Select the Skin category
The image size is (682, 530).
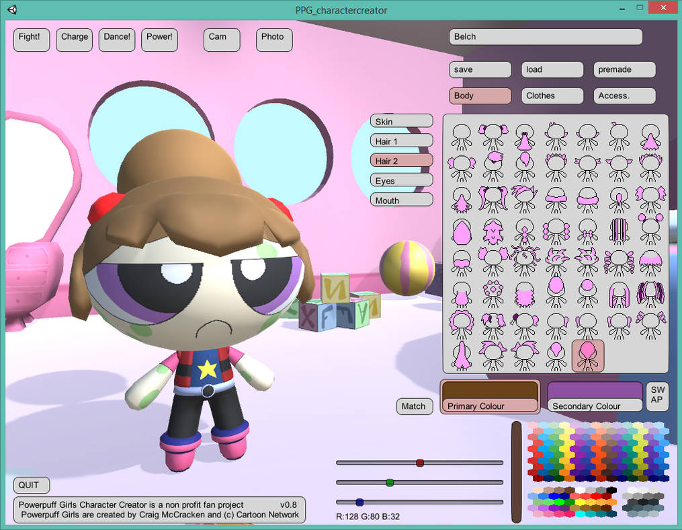coord(401,122)
